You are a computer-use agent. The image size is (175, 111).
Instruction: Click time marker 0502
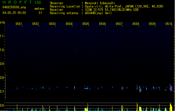click(36, 24)
